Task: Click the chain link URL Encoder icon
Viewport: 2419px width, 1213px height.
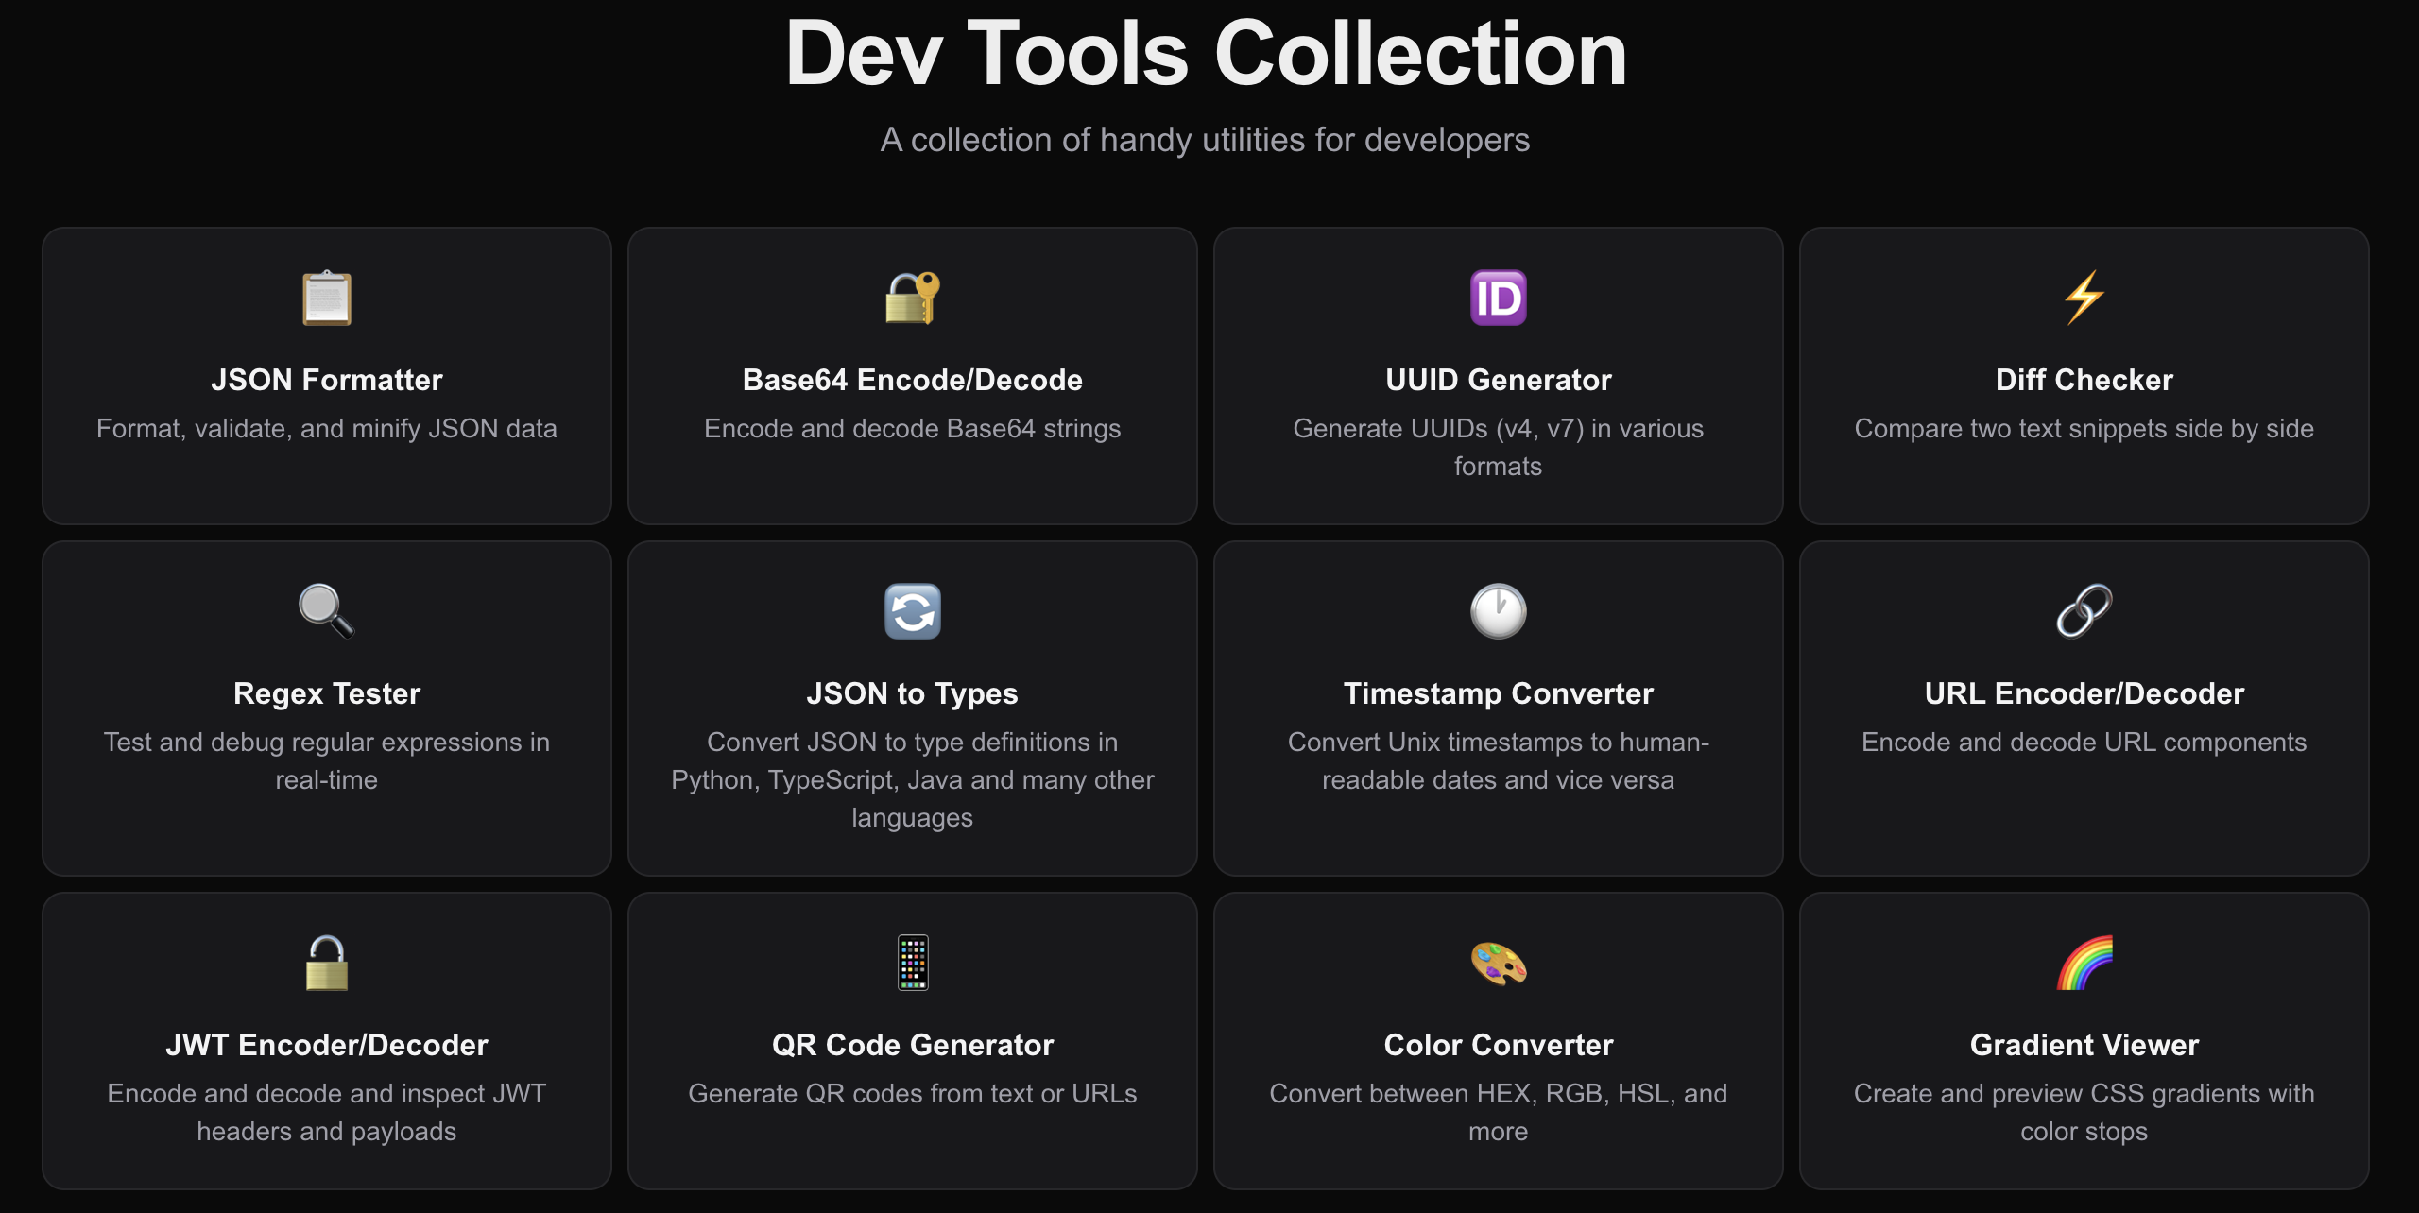Action: pos(2084,612)
